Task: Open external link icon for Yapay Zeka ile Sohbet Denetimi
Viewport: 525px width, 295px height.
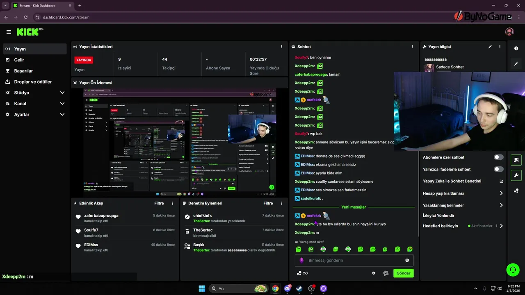Action: 501,181
